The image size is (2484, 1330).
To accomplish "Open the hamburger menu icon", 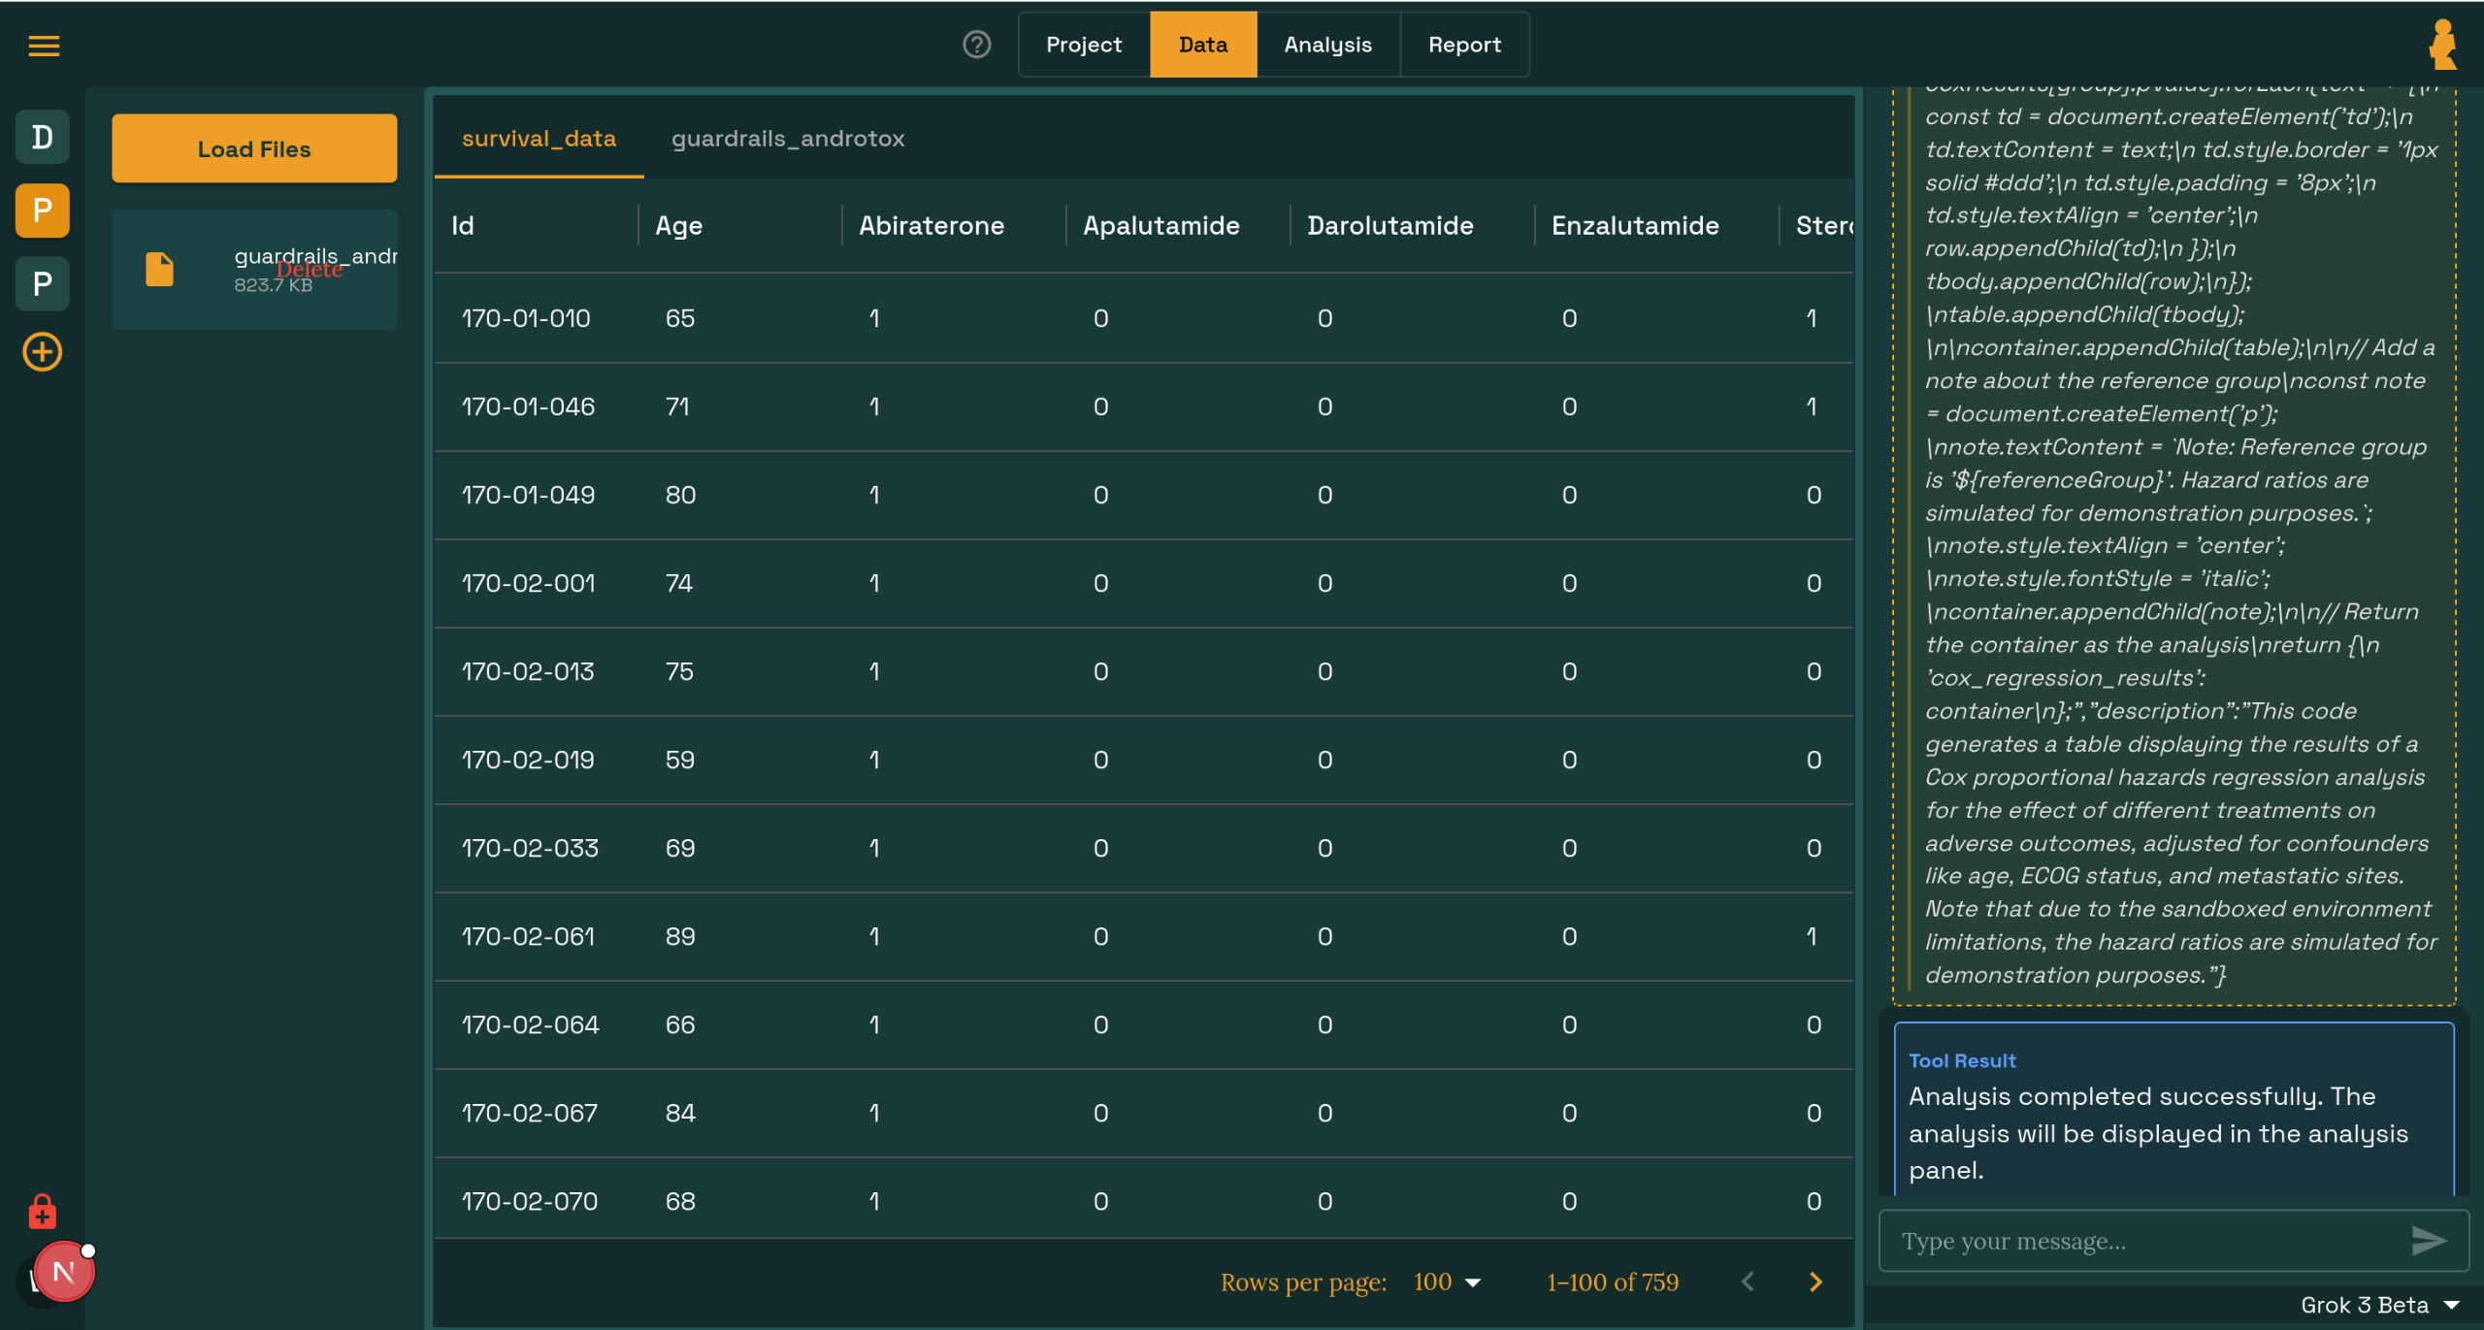I will (44, 46).
